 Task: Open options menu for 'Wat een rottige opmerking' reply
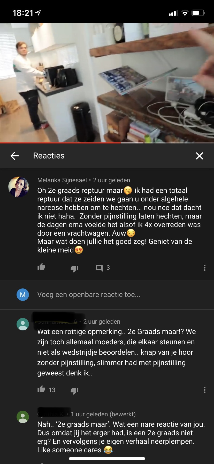[x=204, y=390]
